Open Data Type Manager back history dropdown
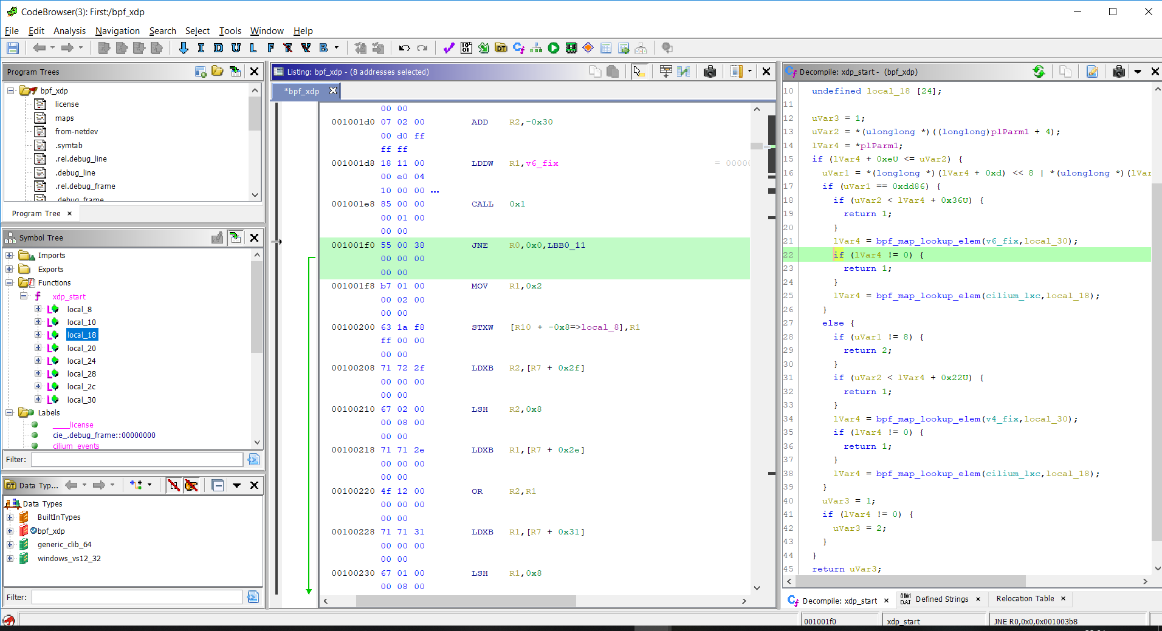The height and width of the screenshot is (631, 1162). [84, 485]
